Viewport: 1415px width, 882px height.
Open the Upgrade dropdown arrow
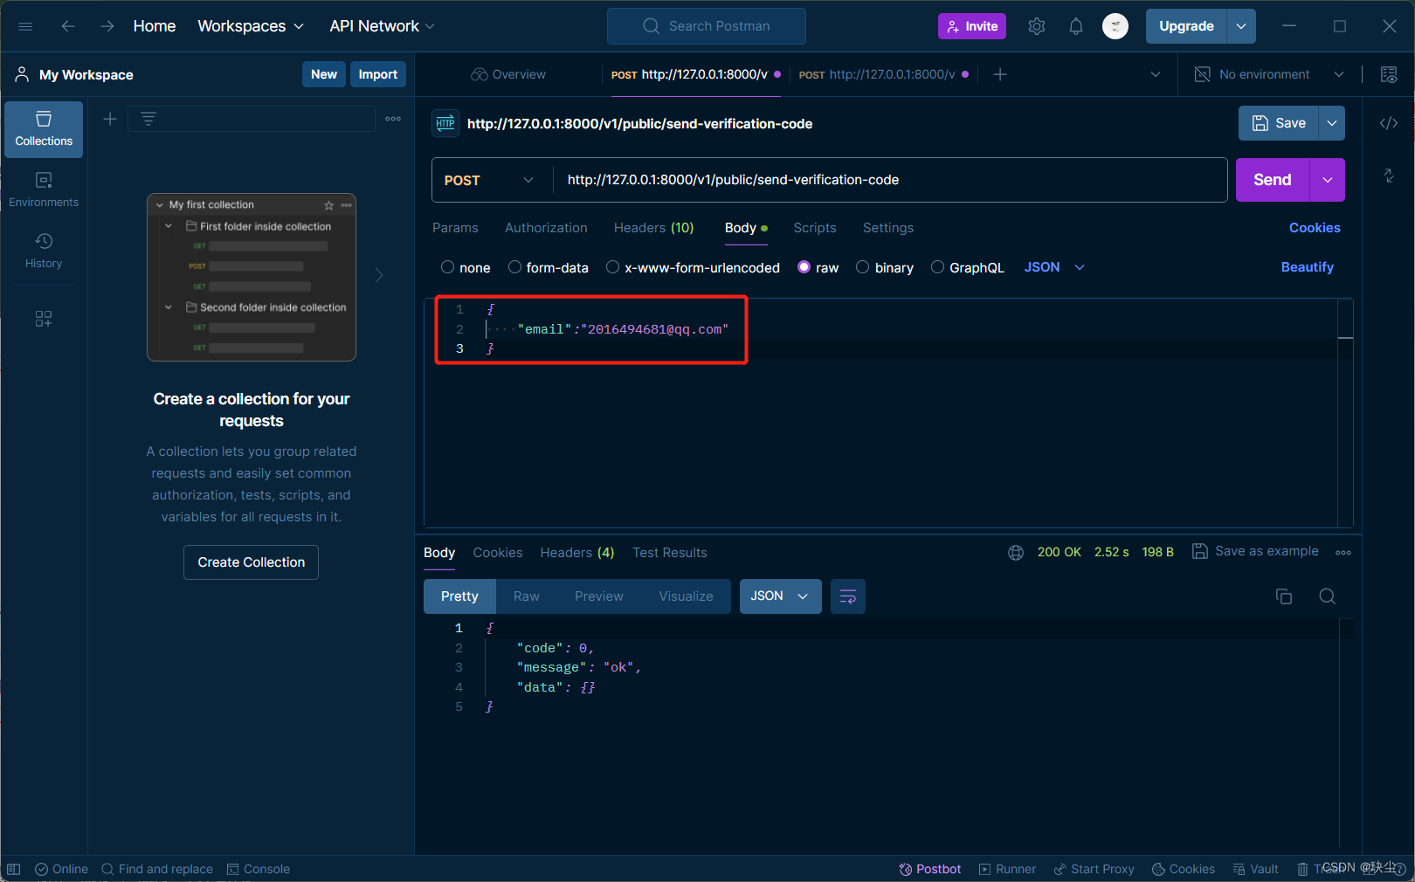pos(1241,26)
